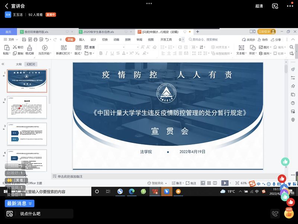Request to join via phone-link icon

point(275,214)
